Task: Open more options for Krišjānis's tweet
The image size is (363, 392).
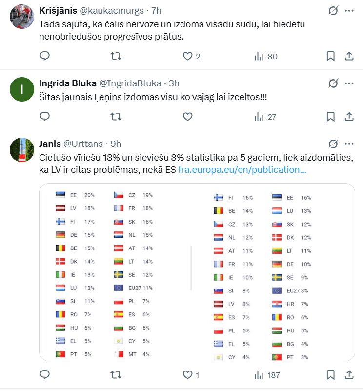Action: point(349,10)
